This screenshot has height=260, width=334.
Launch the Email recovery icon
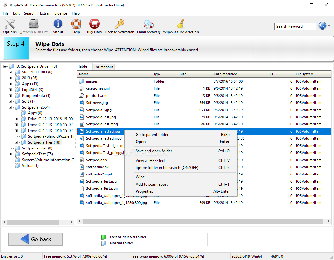148,24
